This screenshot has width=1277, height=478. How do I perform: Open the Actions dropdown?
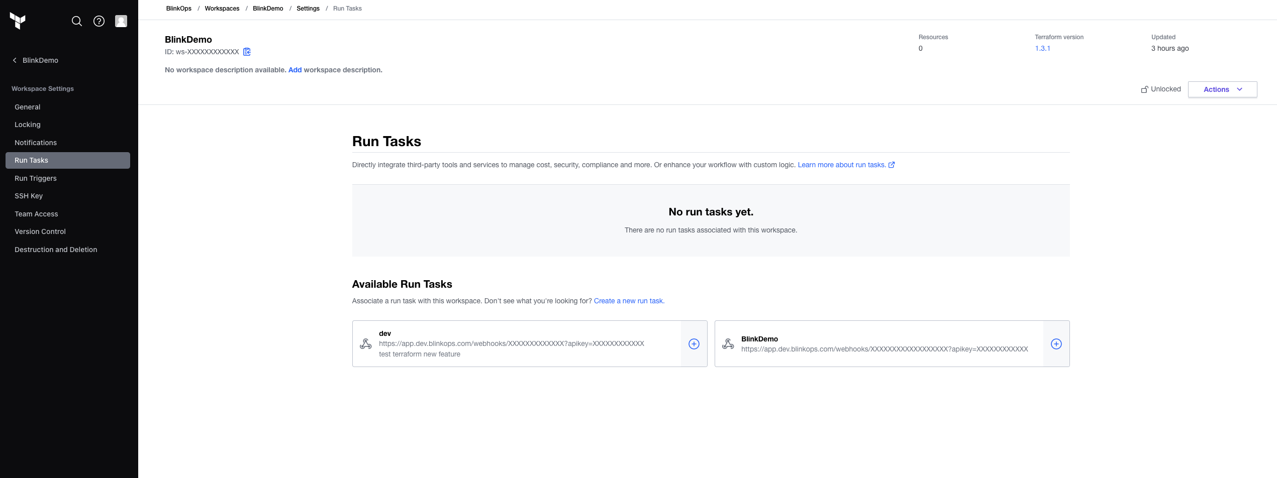(1222, 89)
